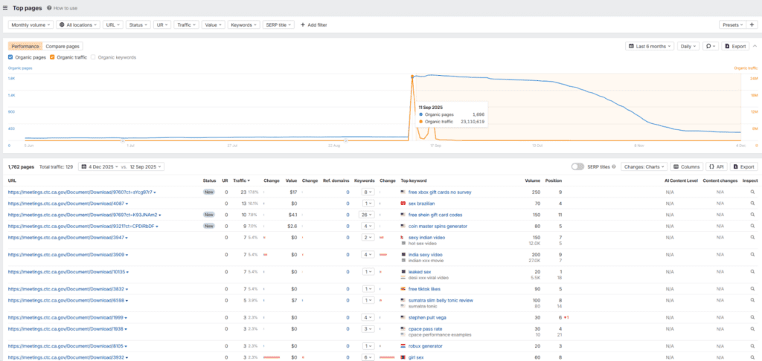Viewport: 762px width, 361px height.
Task: Open the Monthly volume dropdown
Action: click(31, 25)
